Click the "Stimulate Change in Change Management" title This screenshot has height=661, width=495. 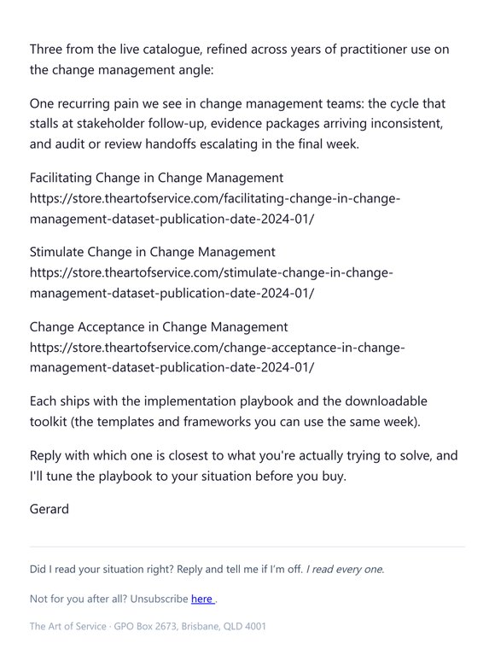pyautogui.click(x=152, y=252)
